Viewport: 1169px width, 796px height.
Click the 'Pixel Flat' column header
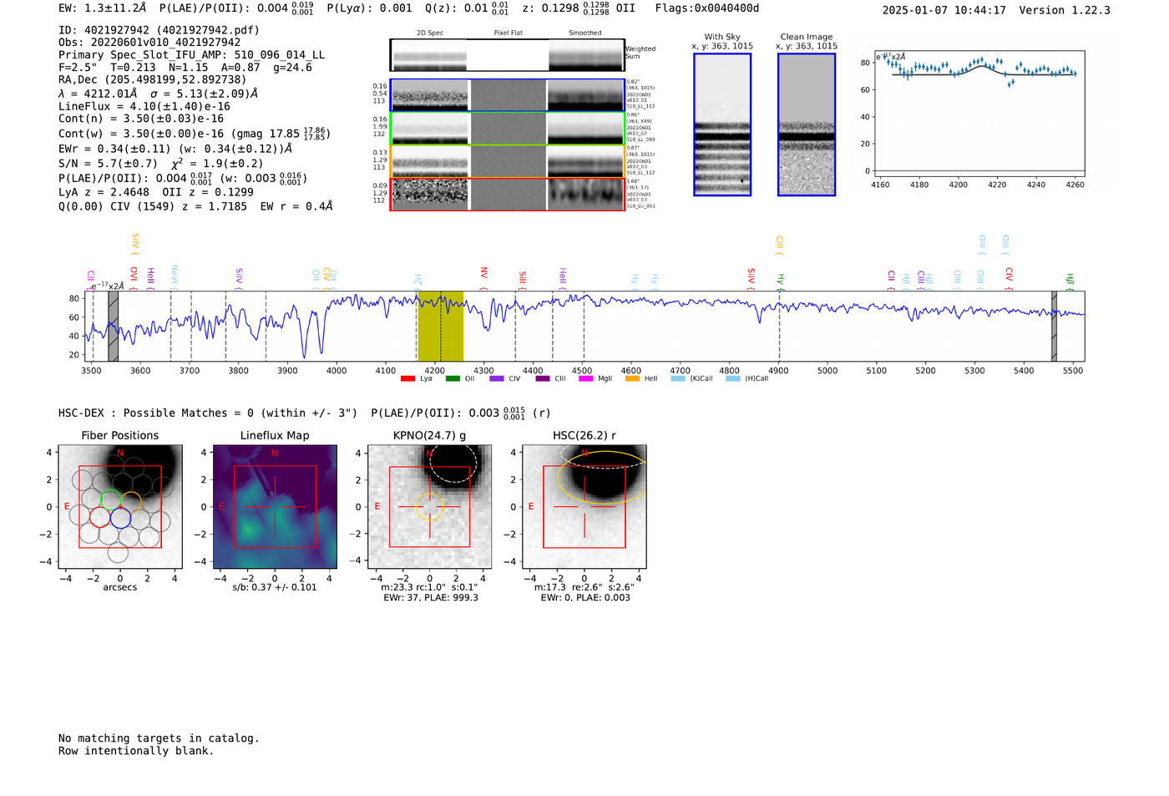pos(509,33)
